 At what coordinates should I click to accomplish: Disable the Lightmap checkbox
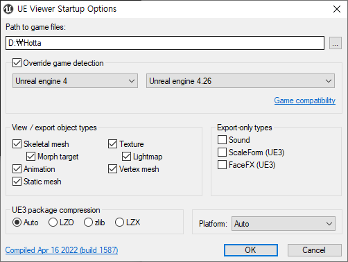[x=126, y=157]
